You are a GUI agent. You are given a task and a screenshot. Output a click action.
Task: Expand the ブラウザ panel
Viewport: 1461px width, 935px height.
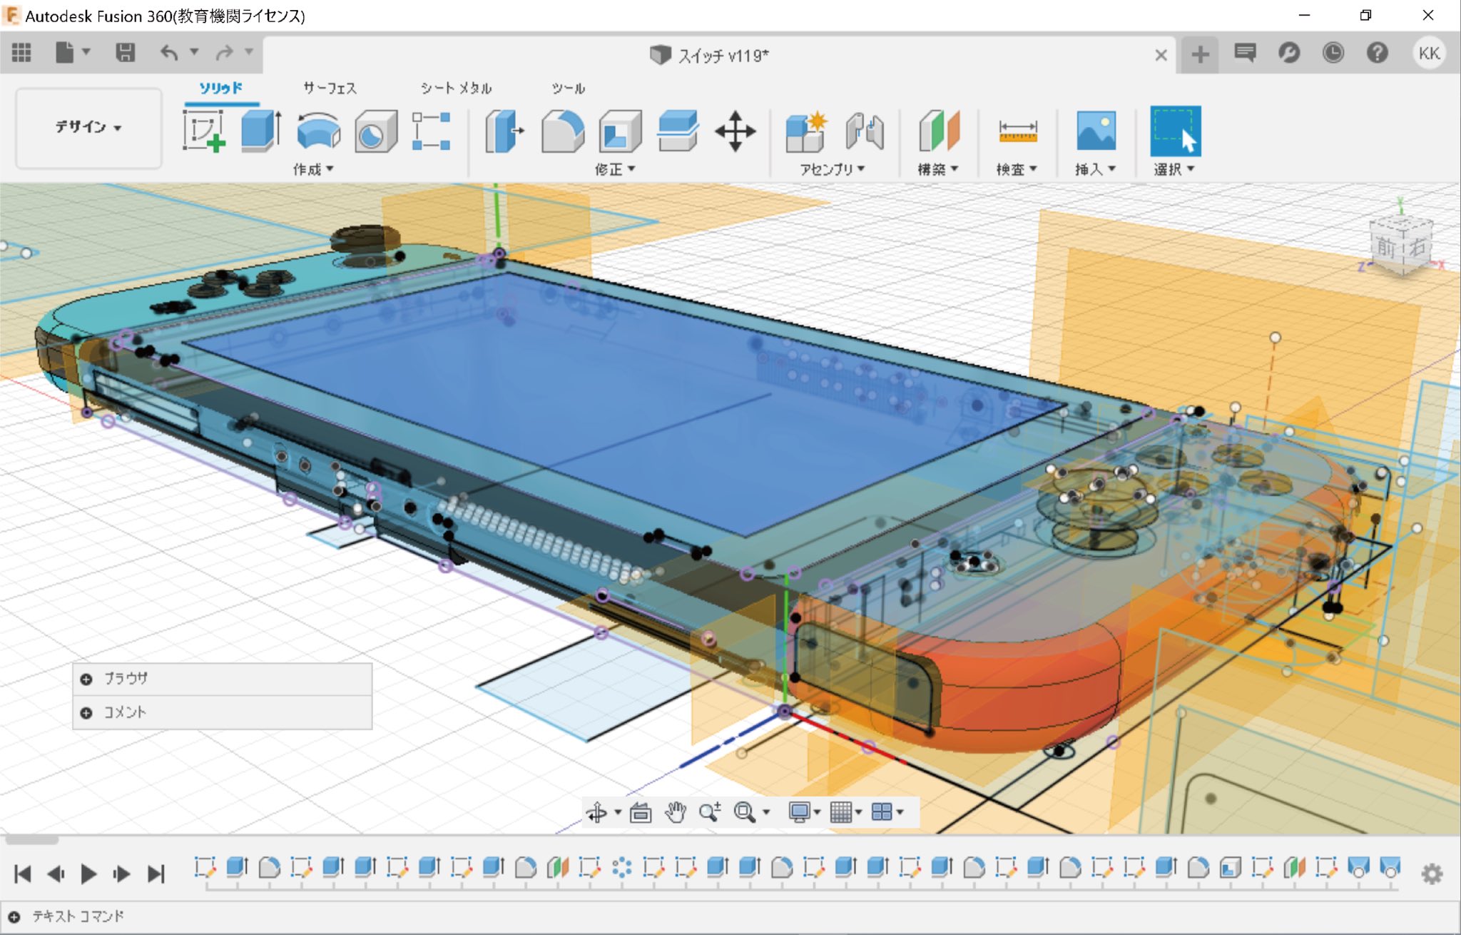click(86, 679)
